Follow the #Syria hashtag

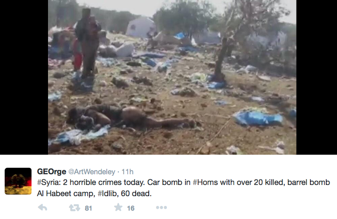(x=48, y=183)
